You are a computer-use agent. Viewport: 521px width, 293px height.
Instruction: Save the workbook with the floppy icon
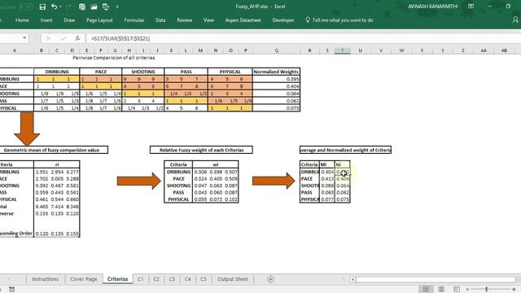point(42,7)
